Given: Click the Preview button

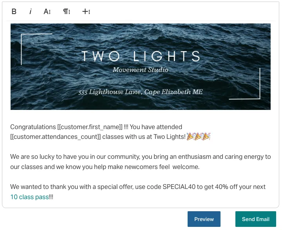Looking at the screenshot, I should (x=204, y=219).
